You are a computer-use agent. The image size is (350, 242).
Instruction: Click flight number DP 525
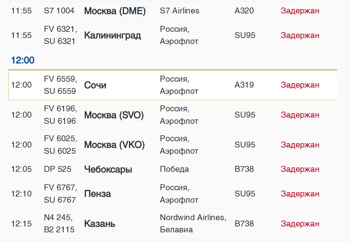tap(58, 169)
